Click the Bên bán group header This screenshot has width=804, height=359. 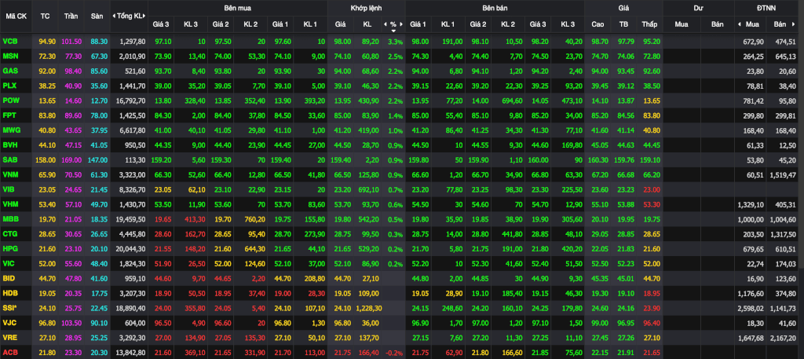coord(495,8)
